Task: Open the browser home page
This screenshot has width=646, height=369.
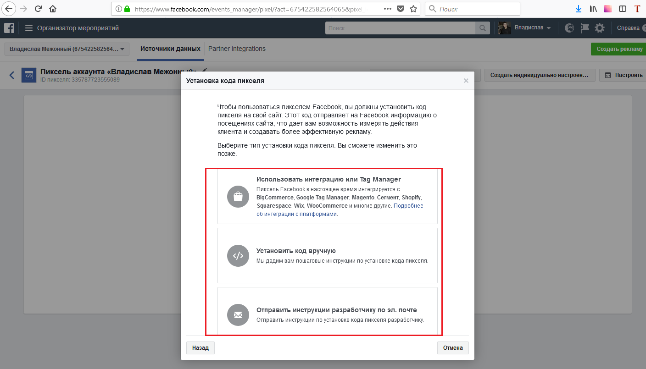Action: pos(53,9)
